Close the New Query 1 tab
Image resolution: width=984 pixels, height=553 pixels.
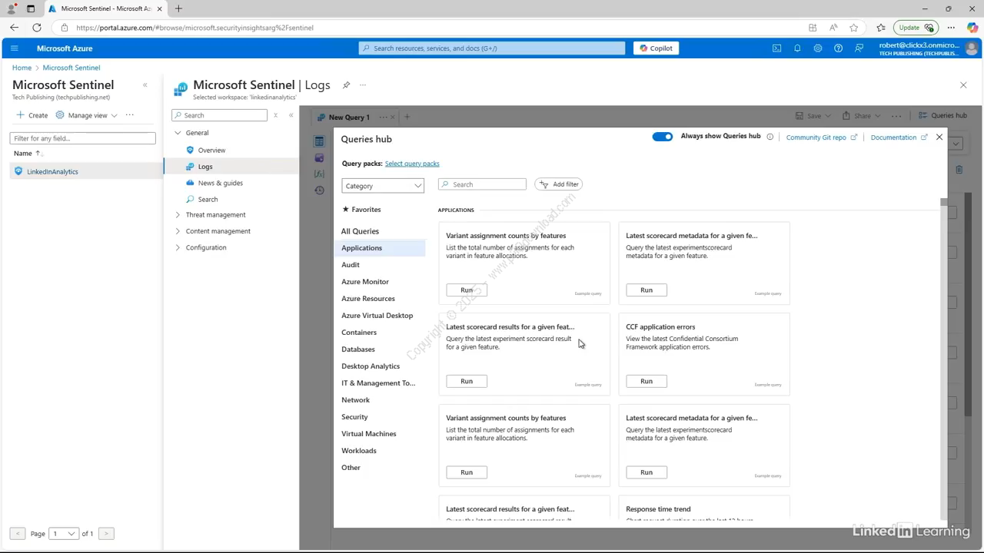(x=392, y=118)
